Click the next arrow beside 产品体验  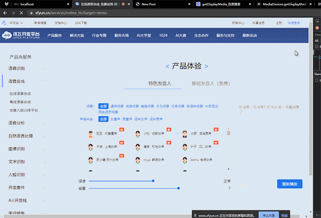pos(206,66)
